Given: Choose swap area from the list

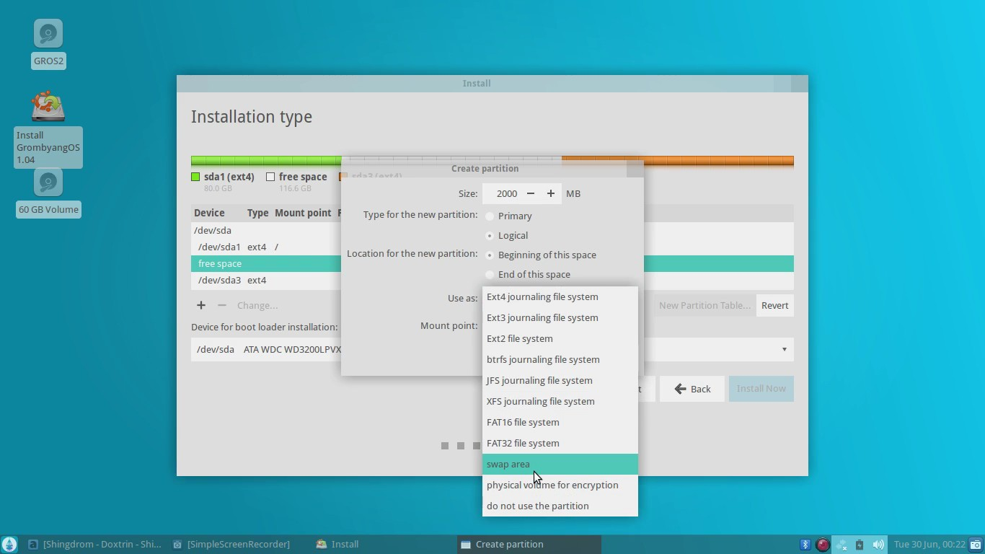Looking at the screenshot, I should 560,465.
